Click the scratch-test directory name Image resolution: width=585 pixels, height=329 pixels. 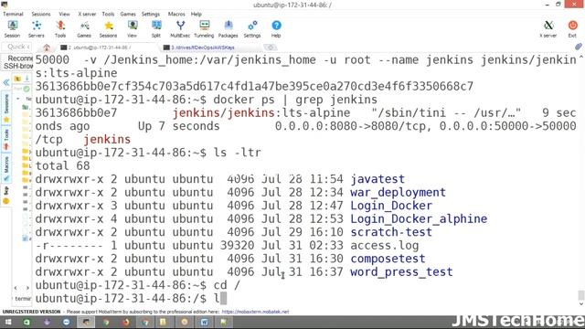coord(391,232)
